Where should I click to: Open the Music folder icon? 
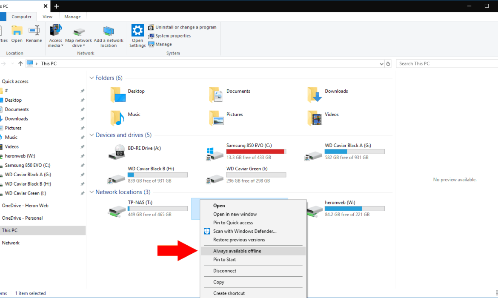pos(117,118)
